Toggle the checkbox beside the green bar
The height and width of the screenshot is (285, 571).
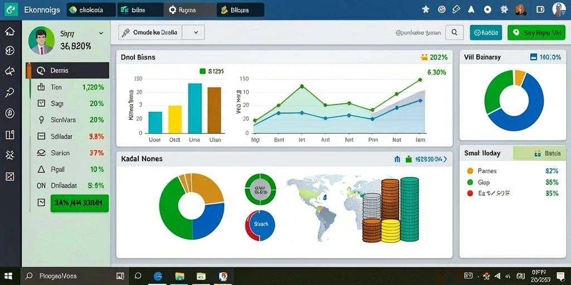[x=41, y=203]
